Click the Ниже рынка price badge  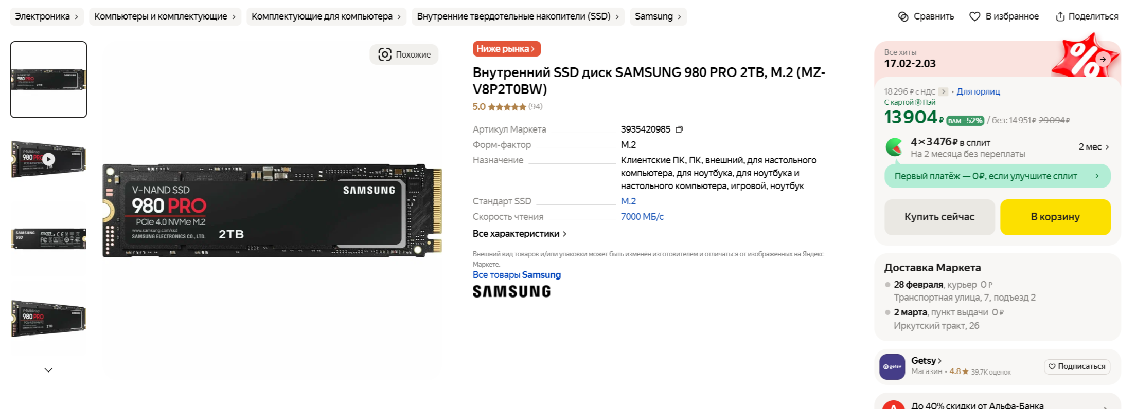506,49
